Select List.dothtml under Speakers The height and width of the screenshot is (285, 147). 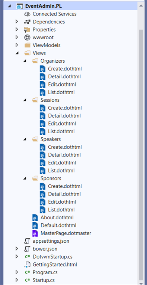pyautogui.click(x=61, y=171)
